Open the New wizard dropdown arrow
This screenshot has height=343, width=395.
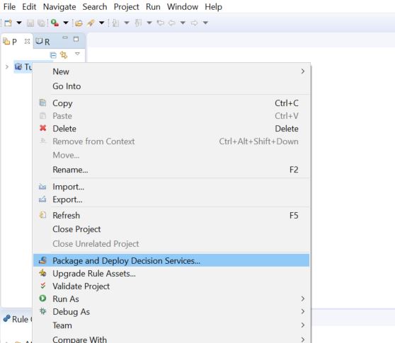19,23
